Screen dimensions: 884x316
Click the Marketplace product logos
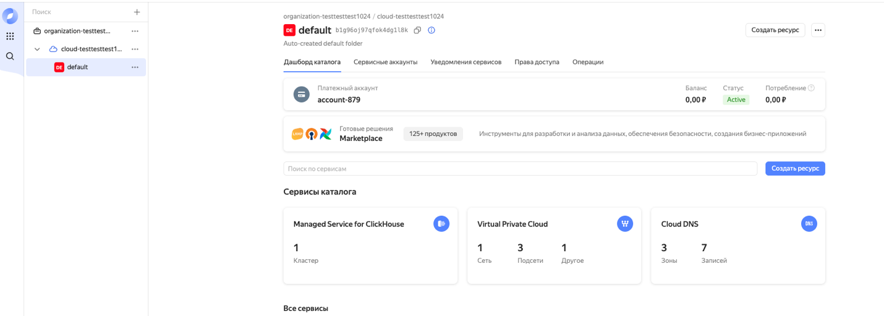tap(312, 134)
